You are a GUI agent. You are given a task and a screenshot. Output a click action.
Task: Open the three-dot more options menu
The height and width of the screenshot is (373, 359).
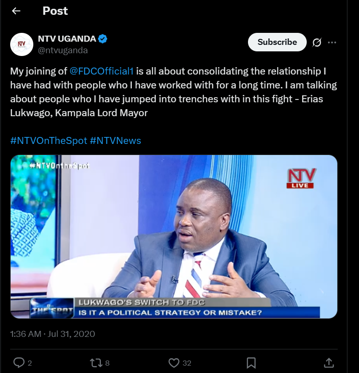[332, 43]
